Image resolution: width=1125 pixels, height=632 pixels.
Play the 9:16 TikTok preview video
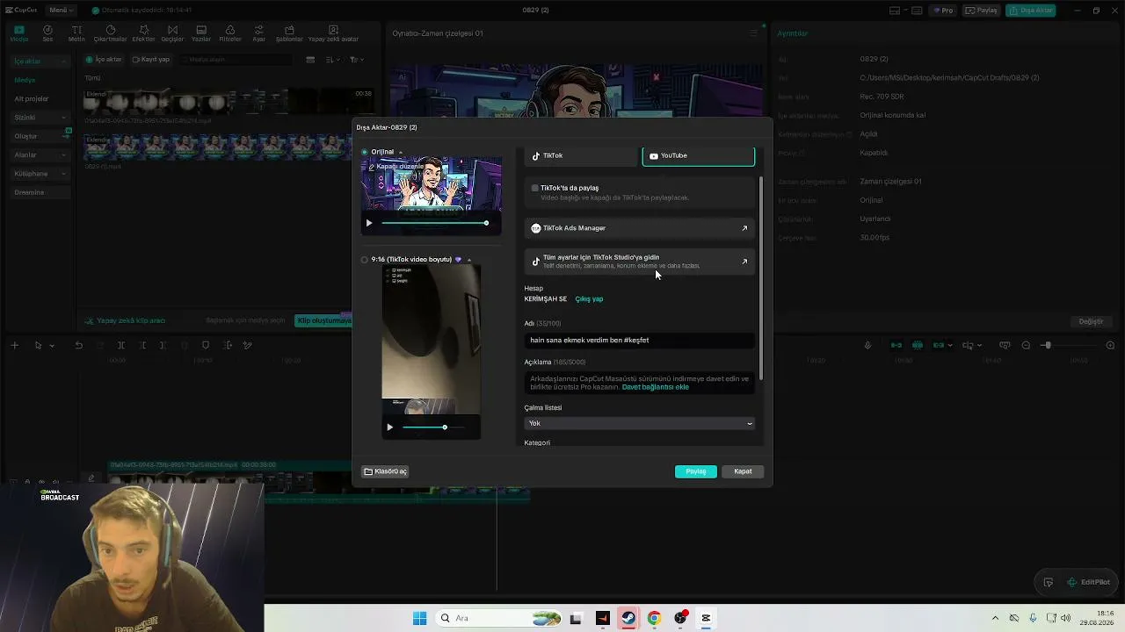(x=389, y=427)
